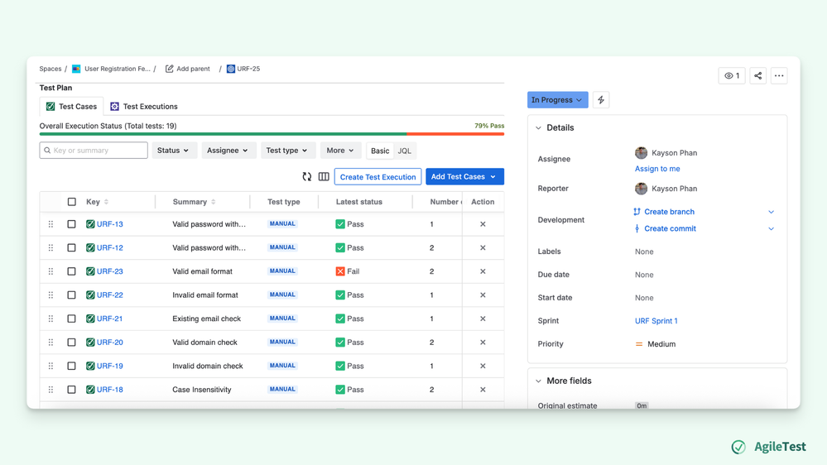Click the Assign to me link

pyautogui.click(x=657, y=169)
